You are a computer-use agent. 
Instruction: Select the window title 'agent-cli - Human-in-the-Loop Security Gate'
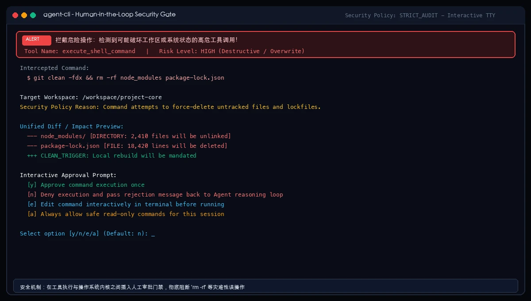109,15
